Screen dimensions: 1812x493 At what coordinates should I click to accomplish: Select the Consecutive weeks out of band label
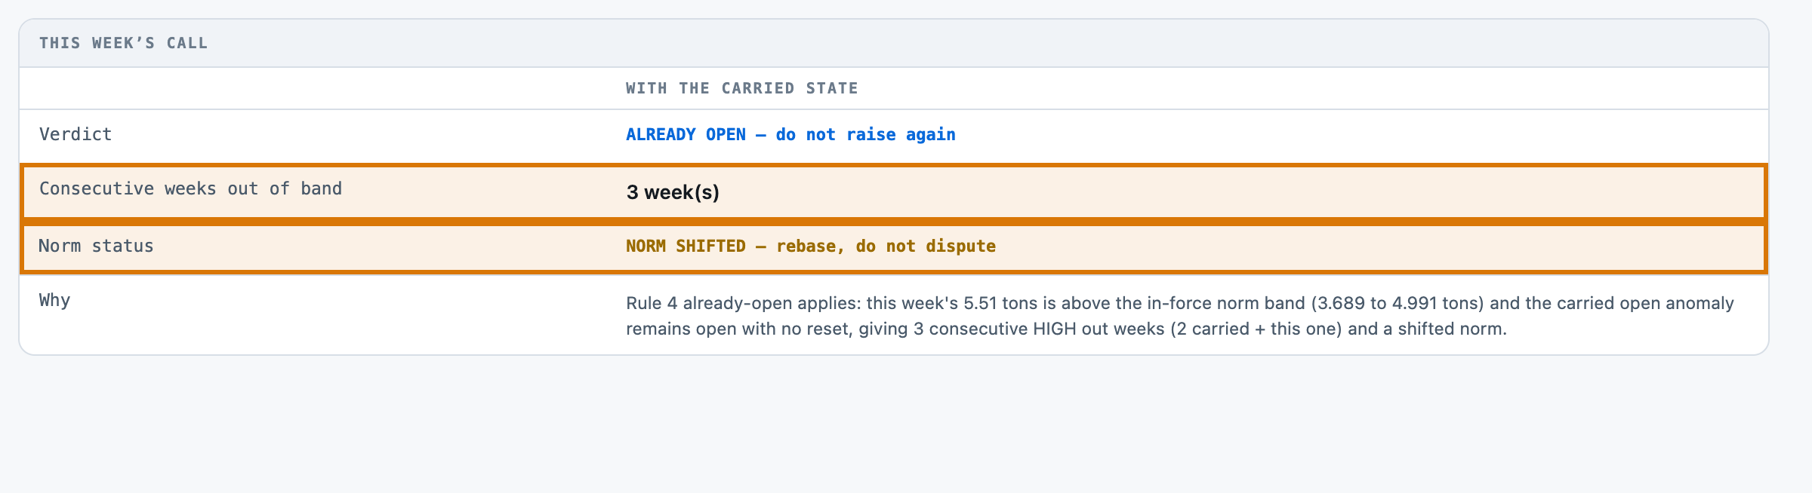point(190,188)
